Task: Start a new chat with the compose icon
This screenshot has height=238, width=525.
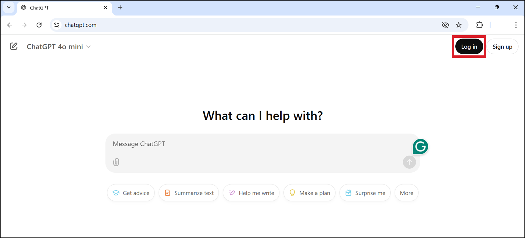Action: point(13,46)
